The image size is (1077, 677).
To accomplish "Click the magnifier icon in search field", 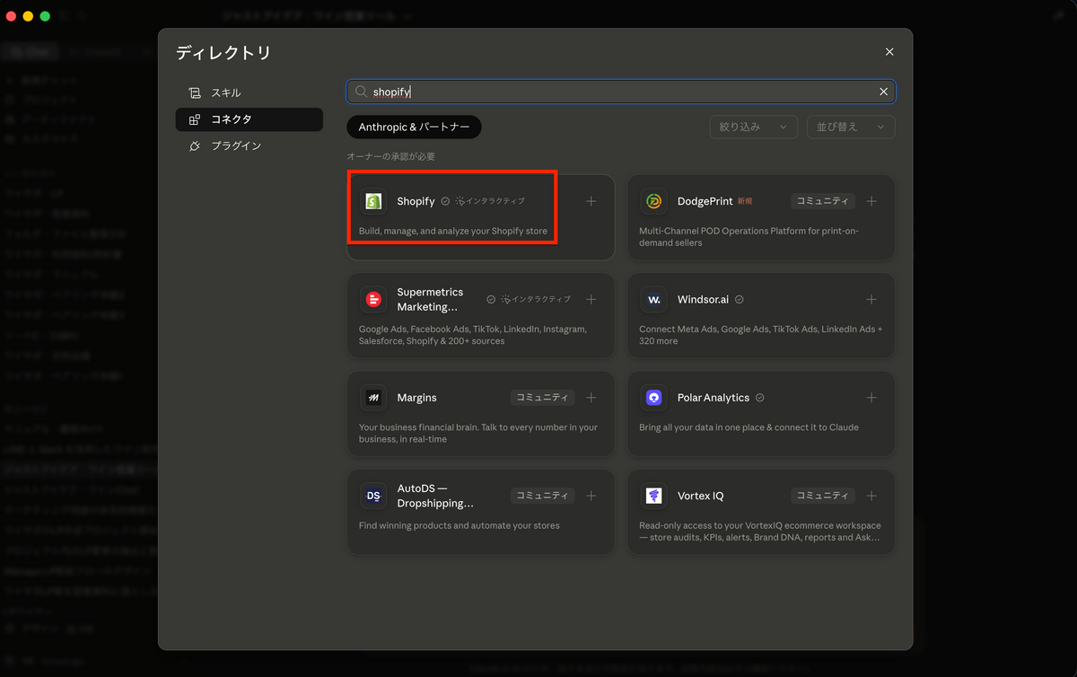I will (x=361, y=92).
